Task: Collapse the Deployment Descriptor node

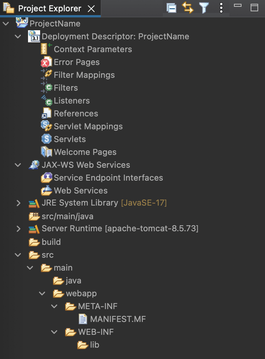Action: [x=18, y=36]
